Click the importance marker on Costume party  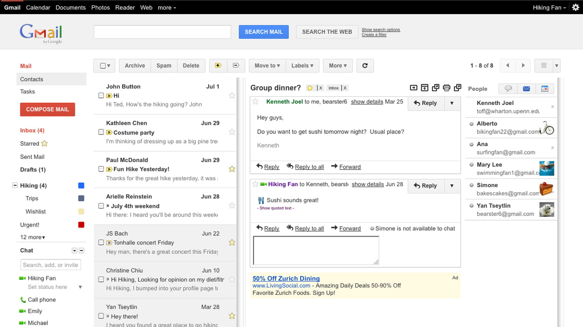pyautogui.click(x=109, y=133)
